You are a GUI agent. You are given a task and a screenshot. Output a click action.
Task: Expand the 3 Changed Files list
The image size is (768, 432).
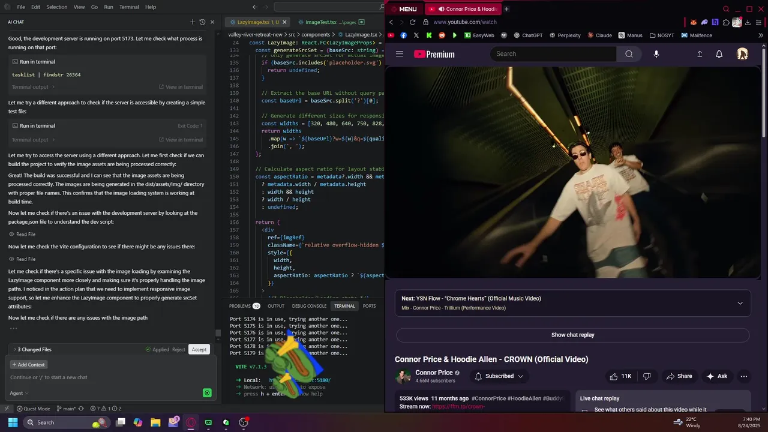(x=32, y=349)
